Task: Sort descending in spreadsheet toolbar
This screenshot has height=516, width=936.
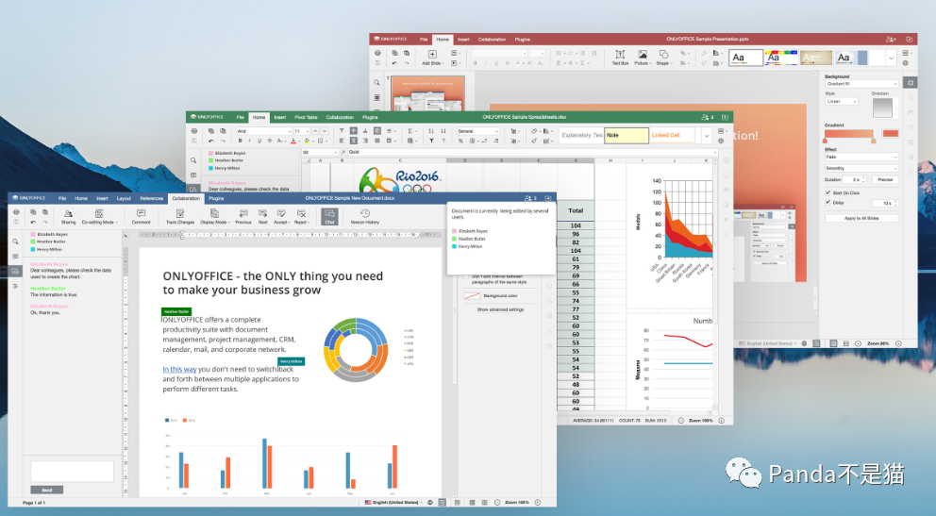Action: tap(443, 130)
